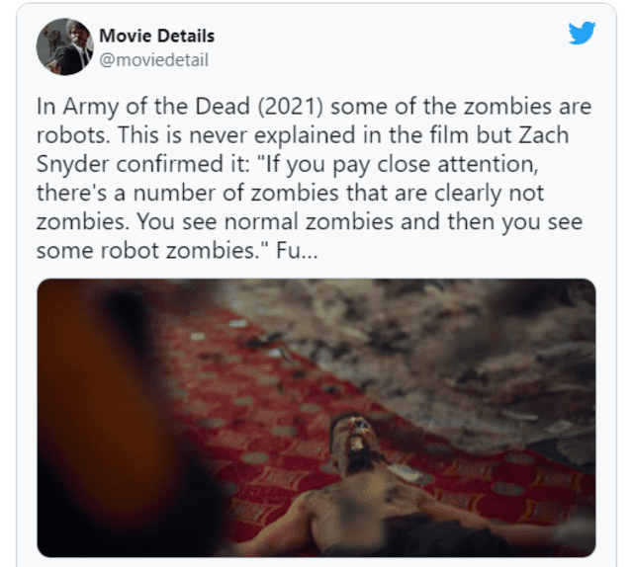
Task: Visit the @moviedetail handle link
Action: click(154, 60)
